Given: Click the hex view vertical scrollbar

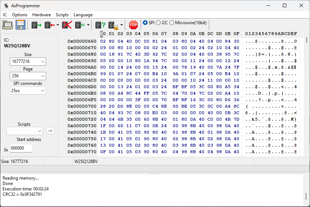Looking at the screenshot, I should point(306,94).
